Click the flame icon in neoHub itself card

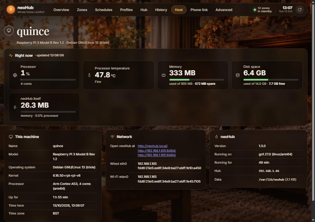tap(15, 107)
